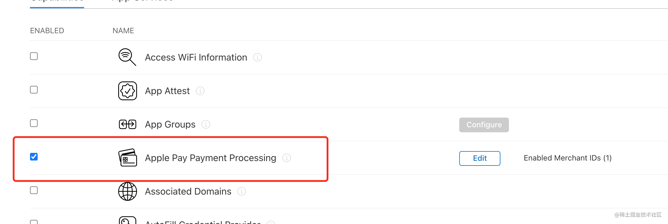Image resolution: width=668 pixels, height=224 pixels.
Task: Enable the App Groups checkbox
Action: pyautogui.click(x=34, y=123)
